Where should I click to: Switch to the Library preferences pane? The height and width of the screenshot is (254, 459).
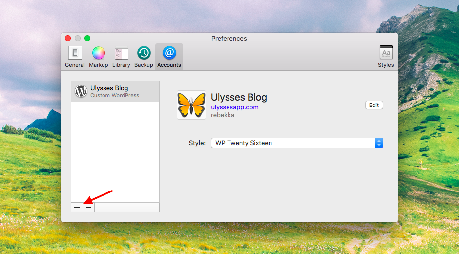(121, 57)
